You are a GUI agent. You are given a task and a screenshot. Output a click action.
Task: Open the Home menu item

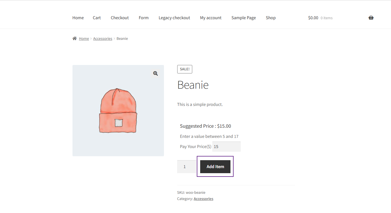78,18
